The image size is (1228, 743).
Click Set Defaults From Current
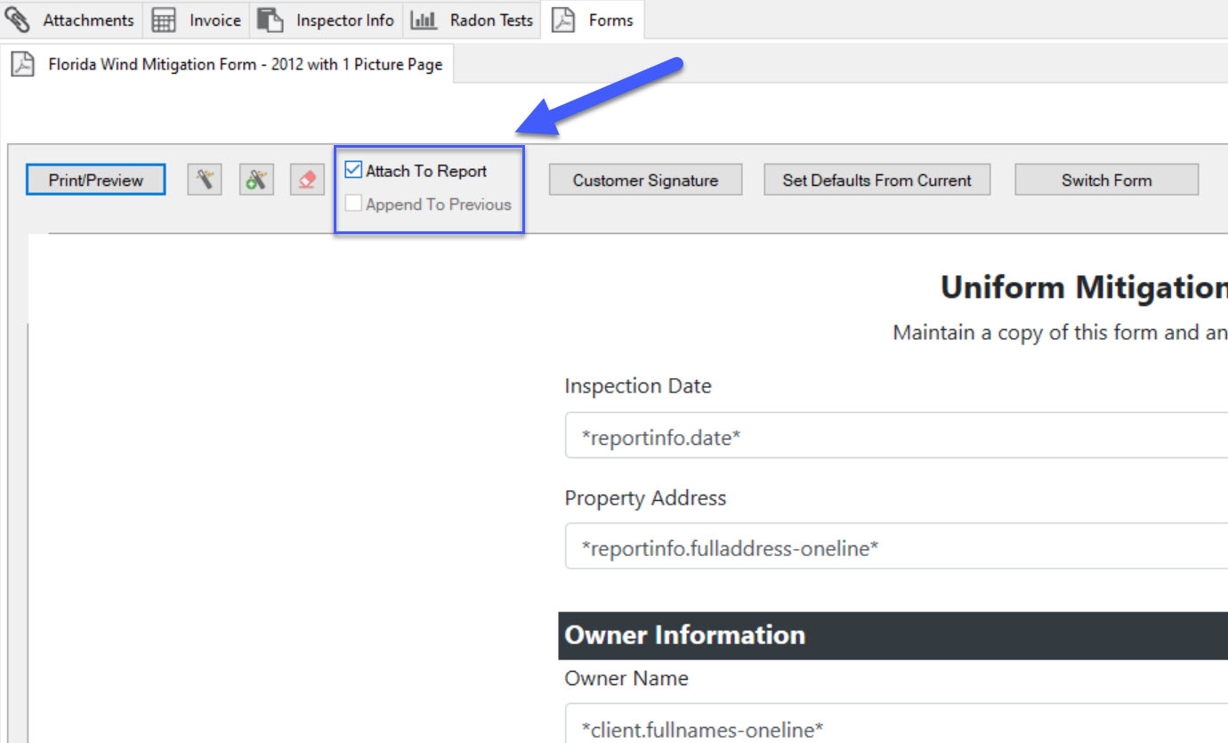(x=877, y=179)
